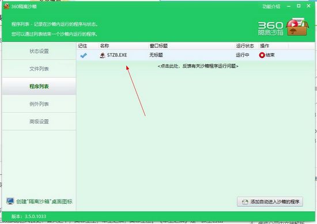Click the 运行状态 column header
This screenshot has height=224, width=317.
tap(245, 46)
